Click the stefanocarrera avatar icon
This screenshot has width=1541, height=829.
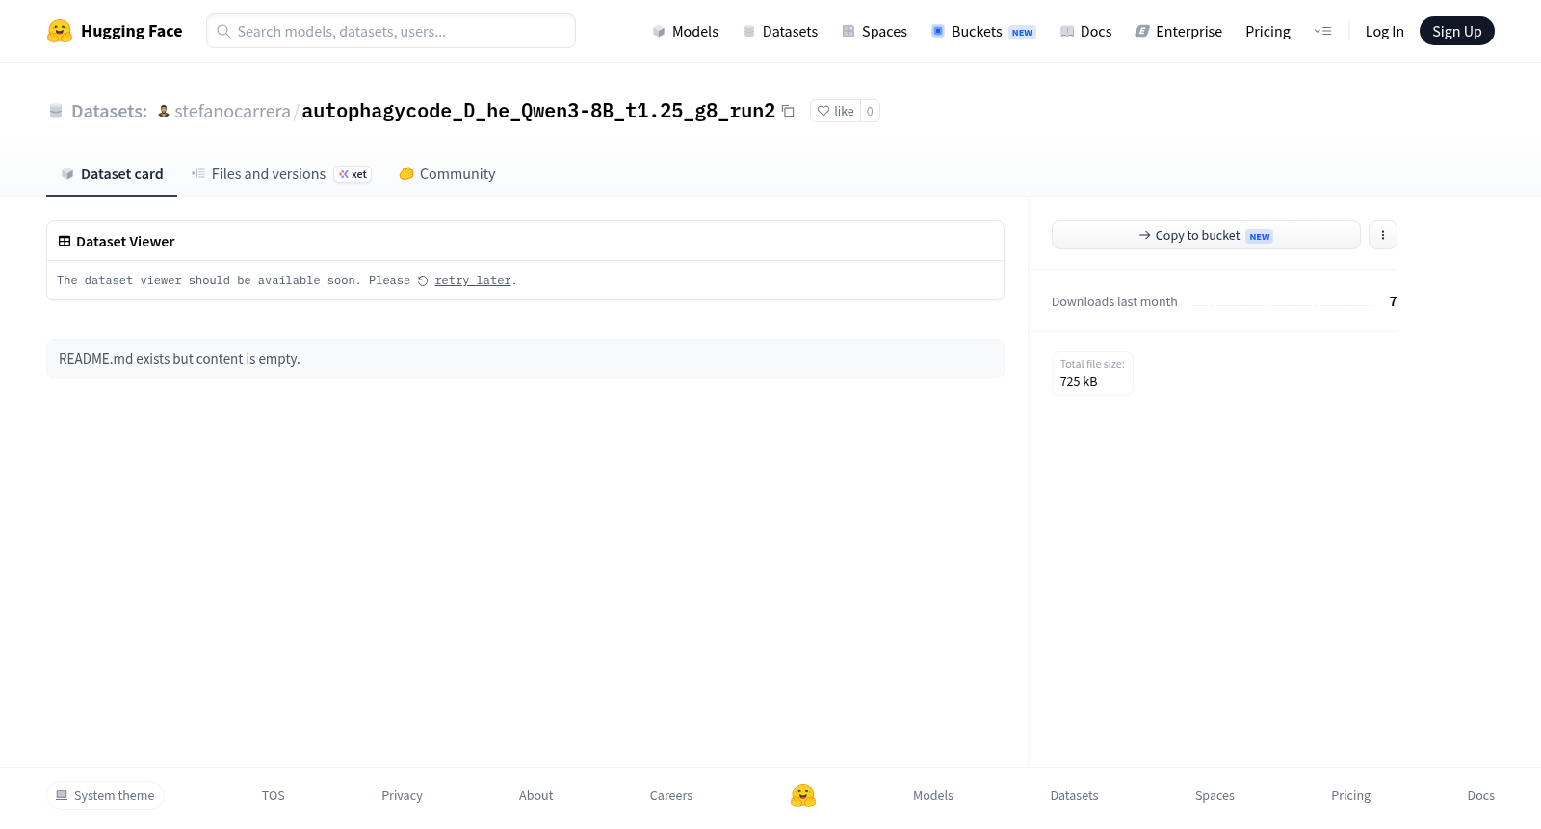pos(164,111)
